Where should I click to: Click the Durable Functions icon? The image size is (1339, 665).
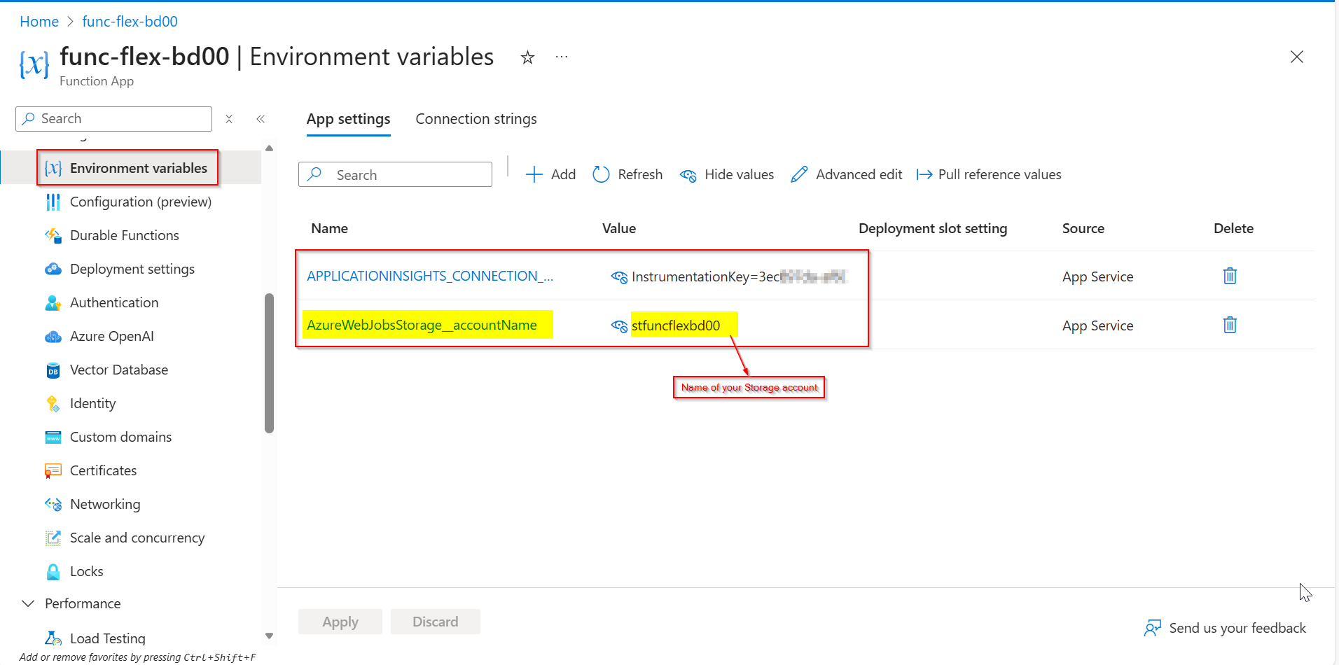[53, 235]
